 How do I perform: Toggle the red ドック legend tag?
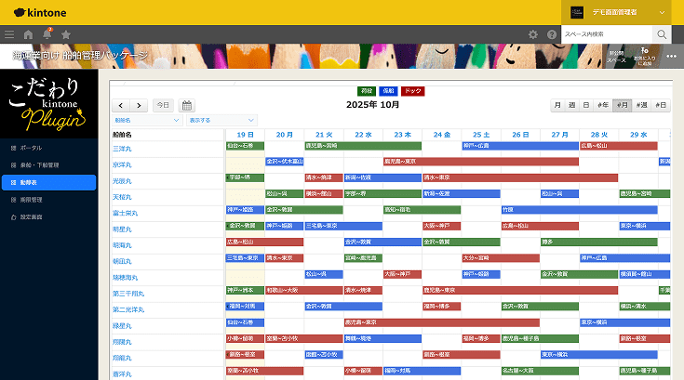tap(412, 91)
